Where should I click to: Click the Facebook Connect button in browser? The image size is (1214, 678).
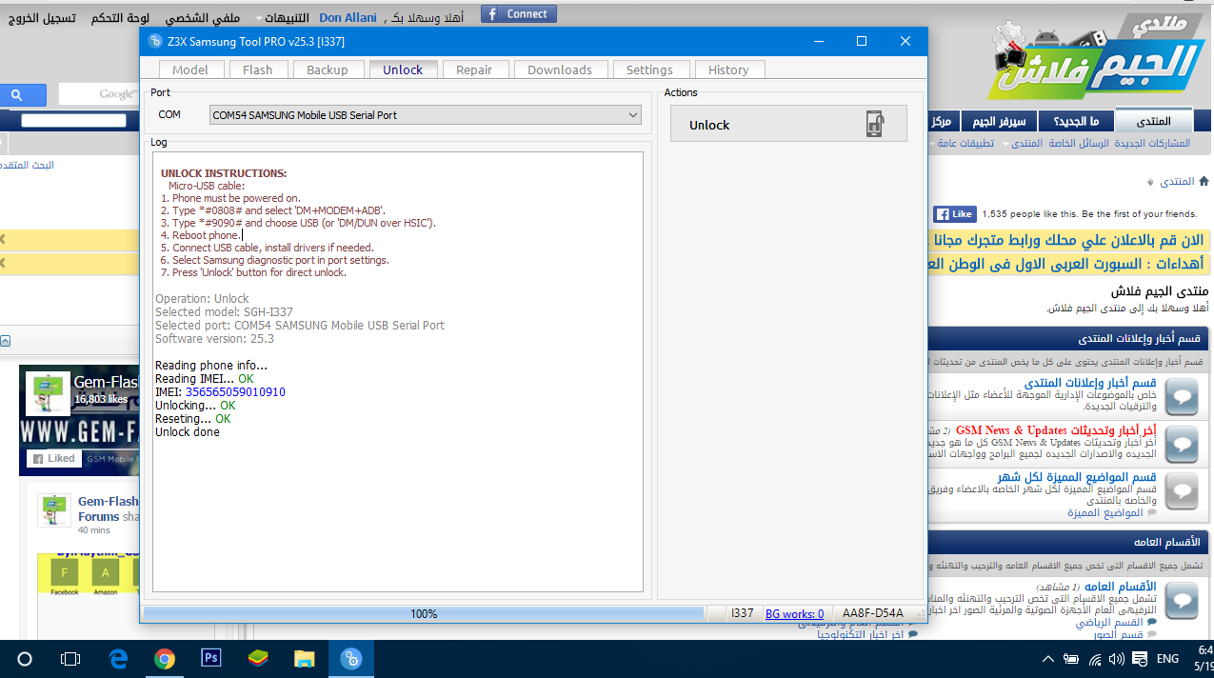pyautogui.click(x=519, y=13)
